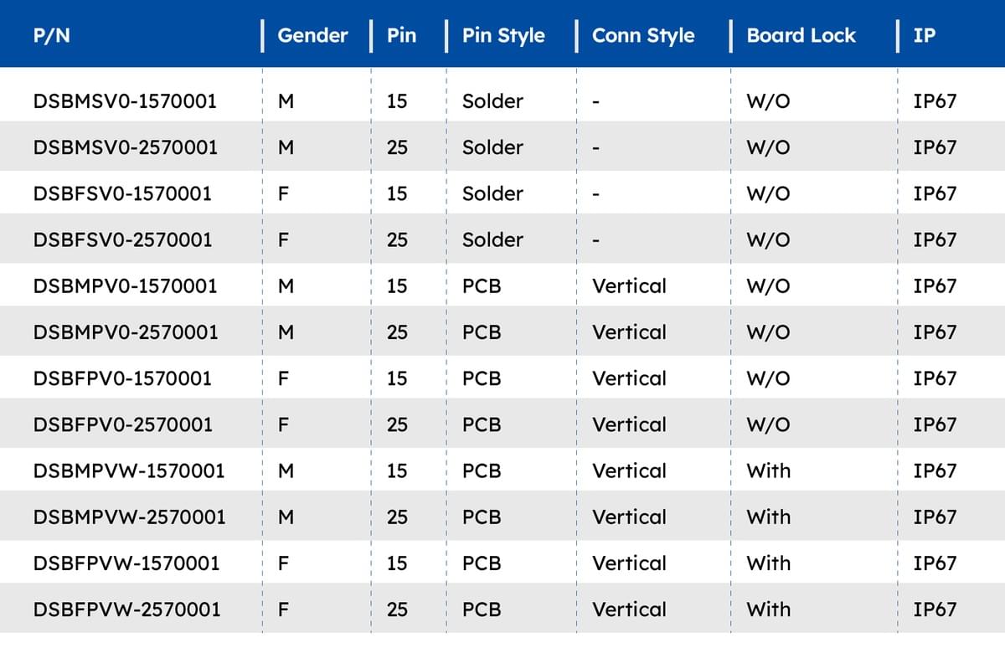Click part number DSBFPVW-2570001
Screen dimensions: 1005x653
tap(126, 609)
